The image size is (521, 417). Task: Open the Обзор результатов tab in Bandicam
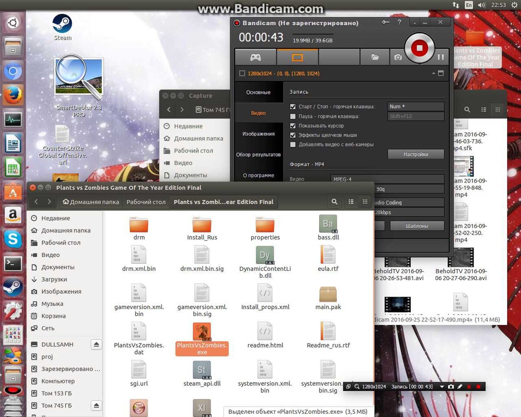(258, 155)
